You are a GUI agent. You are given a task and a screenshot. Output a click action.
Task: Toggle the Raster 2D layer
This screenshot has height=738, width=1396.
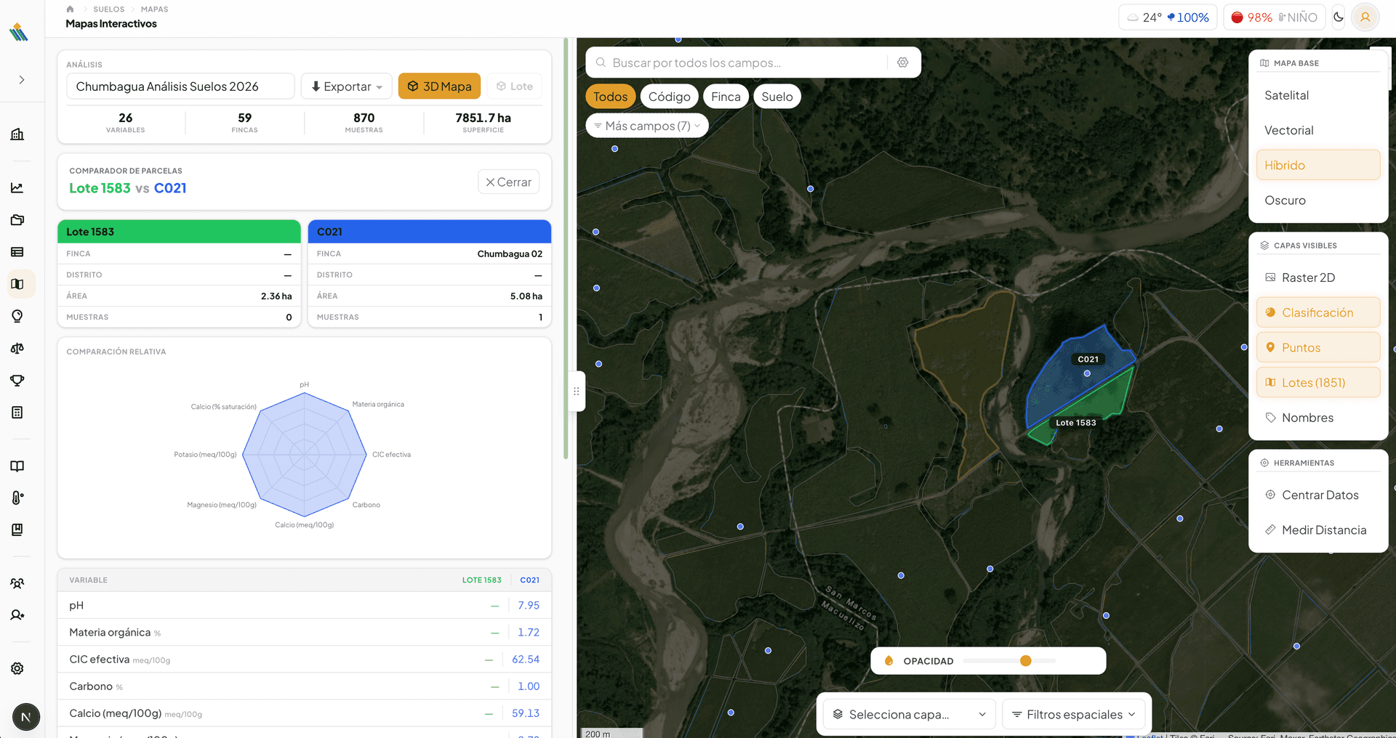1318,277
